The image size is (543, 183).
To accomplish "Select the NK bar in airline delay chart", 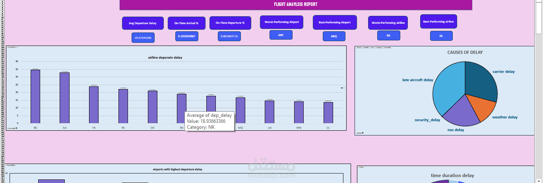I will (x=182, y=103).
